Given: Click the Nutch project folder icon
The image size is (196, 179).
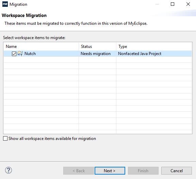Looking at the screenshot, I should pos(20,54).
